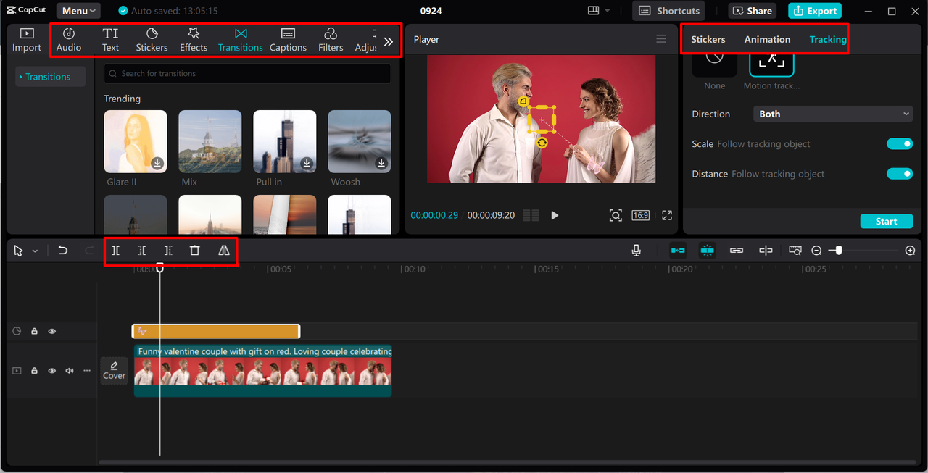Lock the main video track

click(x=34, y=370)
